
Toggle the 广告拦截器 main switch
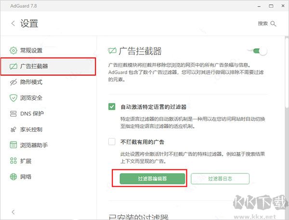260,51
